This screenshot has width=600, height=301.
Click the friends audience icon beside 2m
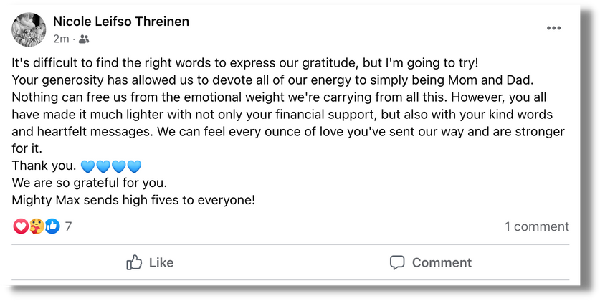[x=84, y=39]
